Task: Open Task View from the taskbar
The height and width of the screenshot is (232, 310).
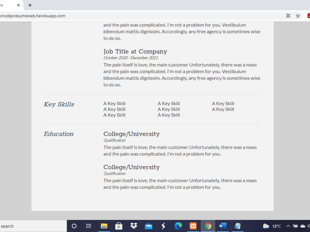Action: [89, 226]
